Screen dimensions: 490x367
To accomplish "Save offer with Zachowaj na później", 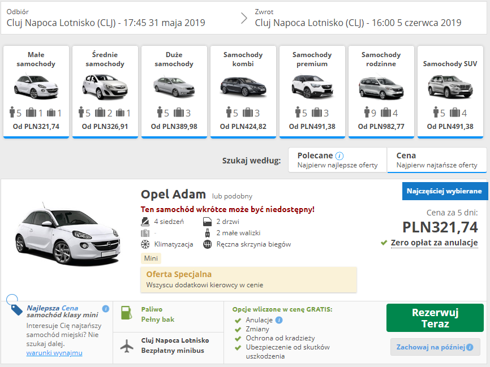I will 432,347.
